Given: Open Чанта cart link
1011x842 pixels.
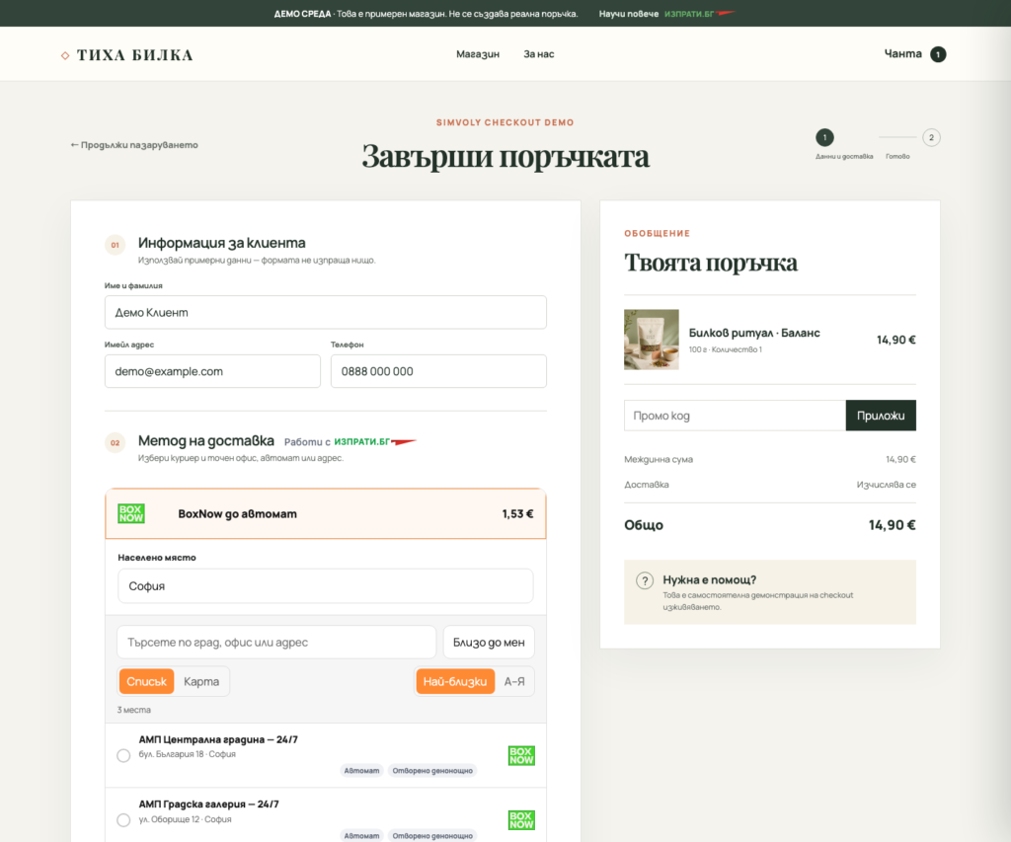Looking at the screenshot, I should tap(902, 54).
